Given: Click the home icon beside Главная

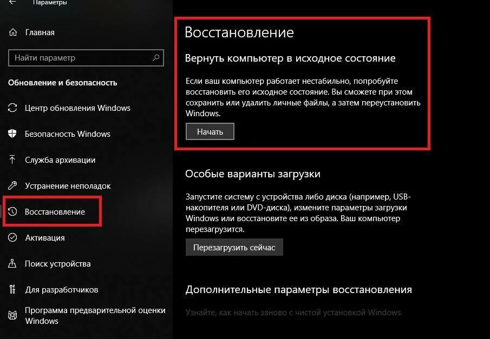Looking at the screenshot, I should point(13,32).
